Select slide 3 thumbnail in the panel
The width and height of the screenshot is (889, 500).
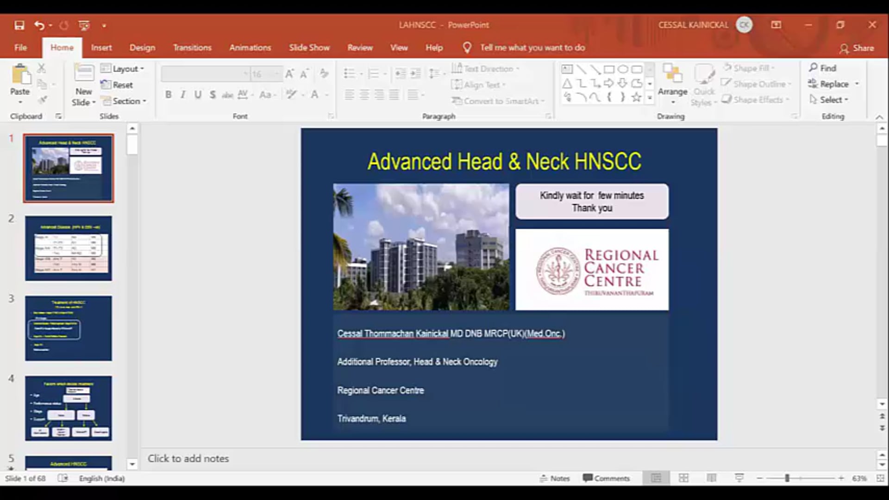click(x=68, y=328)
